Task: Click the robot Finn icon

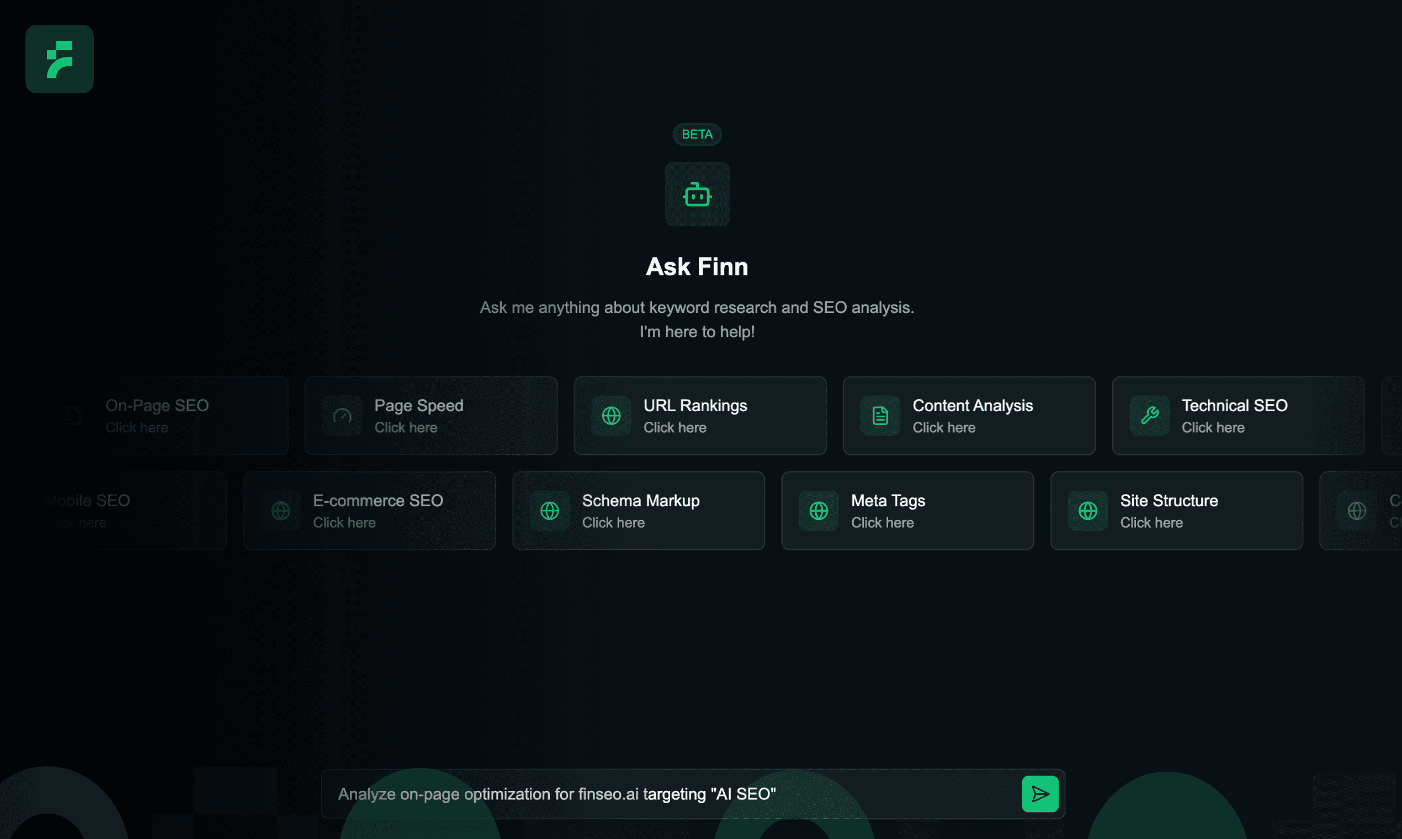Action: (697, 194)
